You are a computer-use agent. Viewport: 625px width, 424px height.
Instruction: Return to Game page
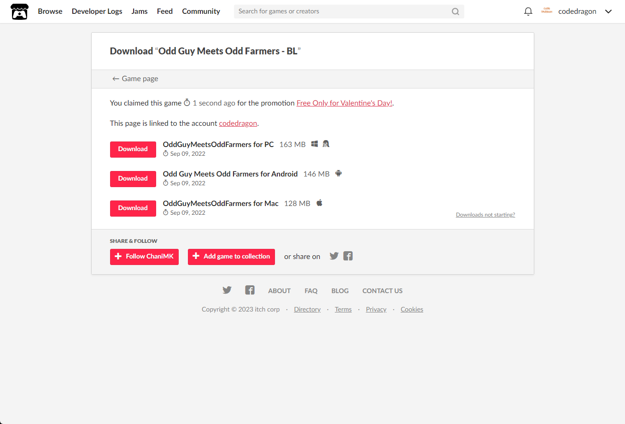coord(135,79)
